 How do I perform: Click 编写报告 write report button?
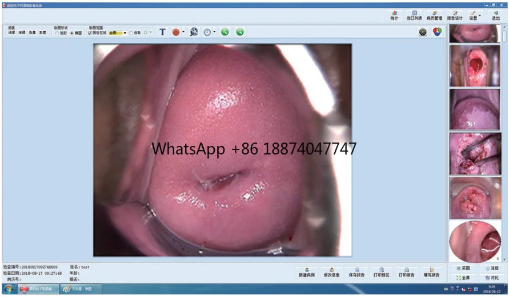click(431, 272)
